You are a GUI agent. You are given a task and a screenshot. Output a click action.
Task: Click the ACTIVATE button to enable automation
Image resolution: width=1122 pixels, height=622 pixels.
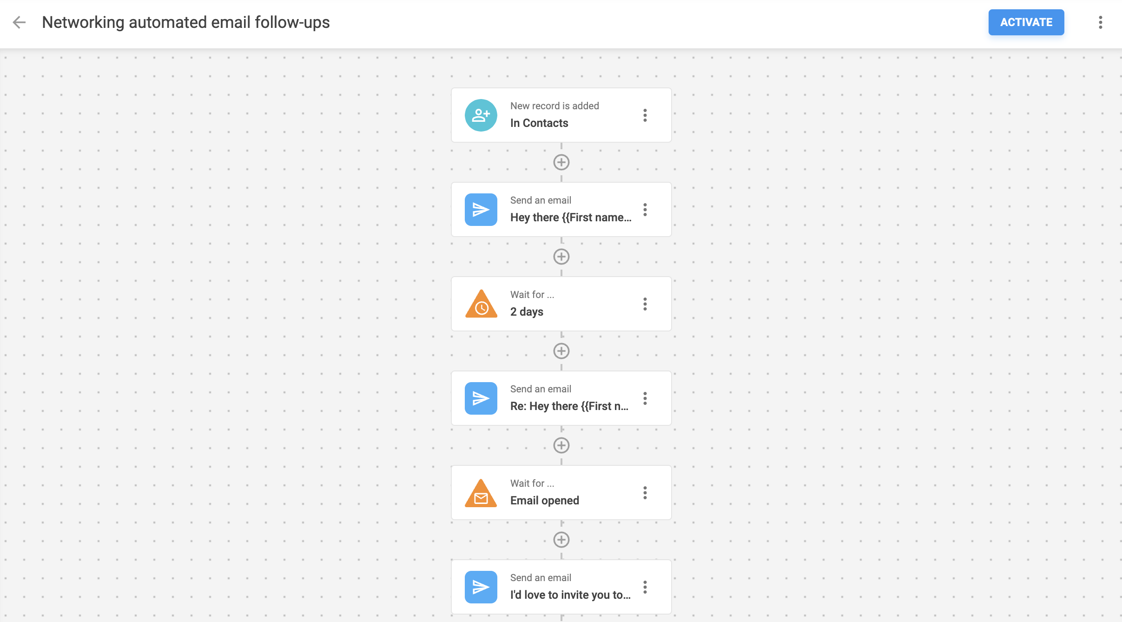click(1025, 21)
